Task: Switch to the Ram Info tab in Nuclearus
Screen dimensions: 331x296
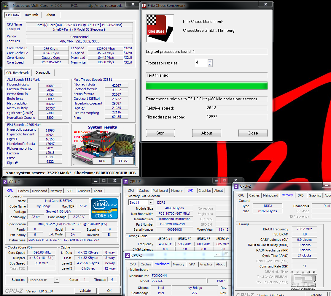Action: click(x=31, y=15)
